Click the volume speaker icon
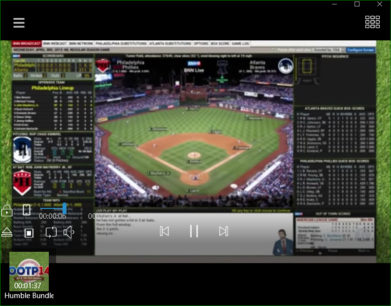This screenshot has width=391, height=306. click(69, 232)
